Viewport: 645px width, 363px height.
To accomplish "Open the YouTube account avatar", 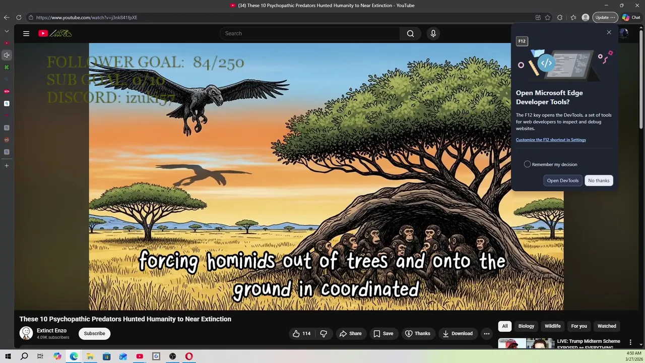I will click(624, 34).
